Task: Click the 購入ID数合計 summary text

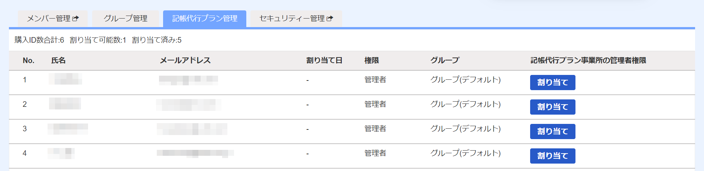Action: [x=39, y=40]
